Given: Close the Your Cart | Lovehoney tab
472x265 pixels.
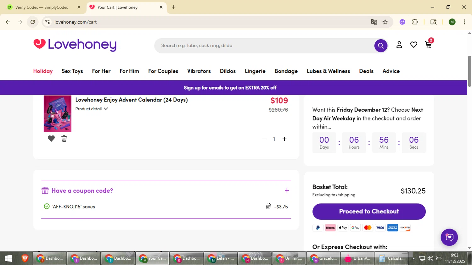Looking at the screenshot, I should click(161, 7).
